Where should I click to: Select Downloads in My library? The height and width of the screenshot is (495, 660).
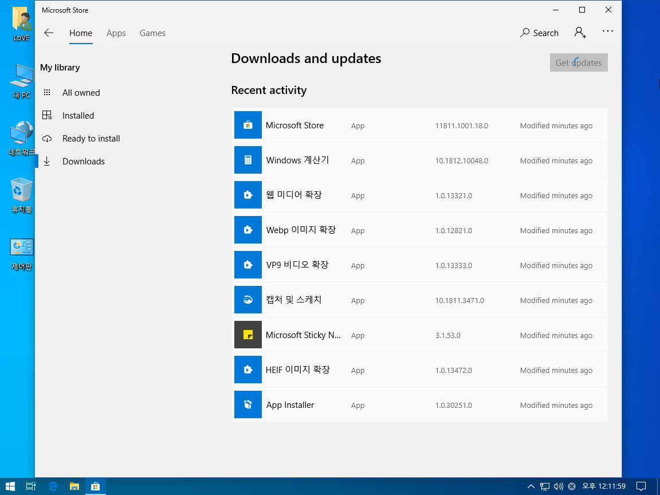[83, 161]
